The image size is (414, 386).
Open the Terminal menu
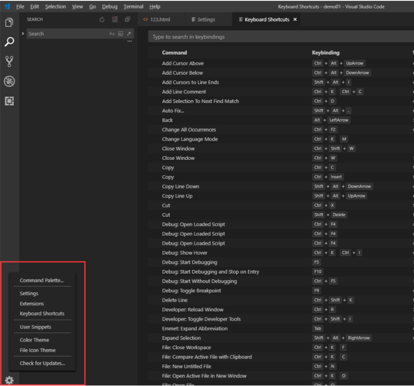134,7
